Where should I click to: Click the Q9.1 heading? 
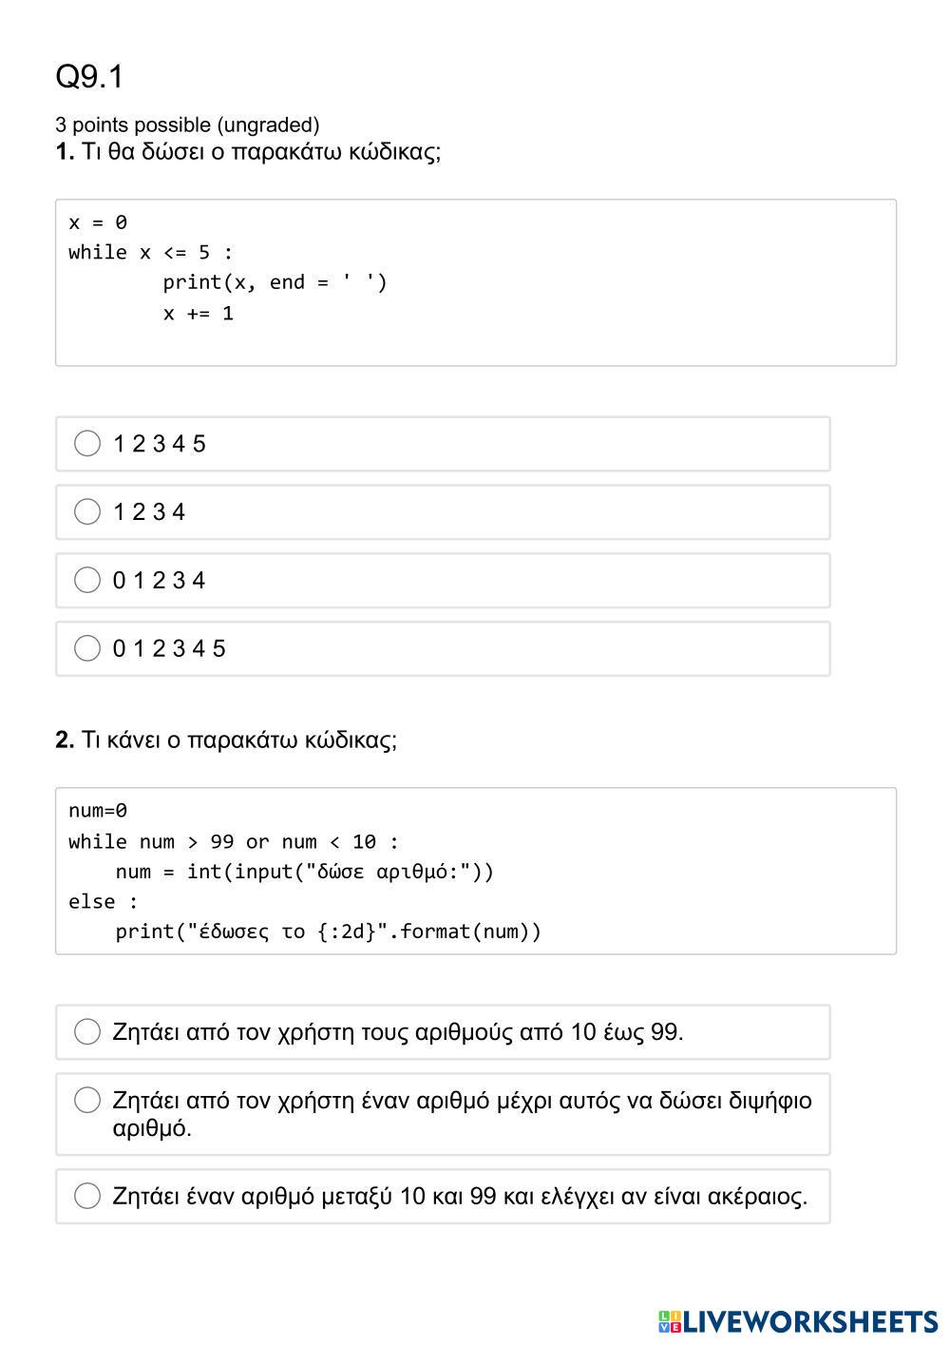(89, 77)
